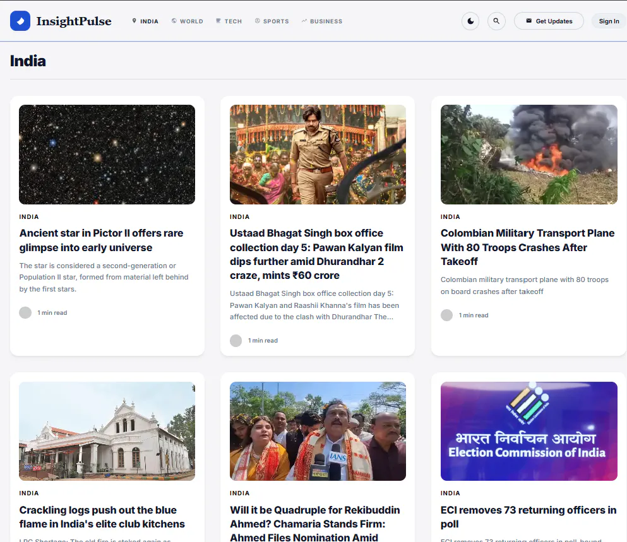Image resolution: width=627 pixels, height=542 pixels.
Task: Go to the World section
Action: 187,21
